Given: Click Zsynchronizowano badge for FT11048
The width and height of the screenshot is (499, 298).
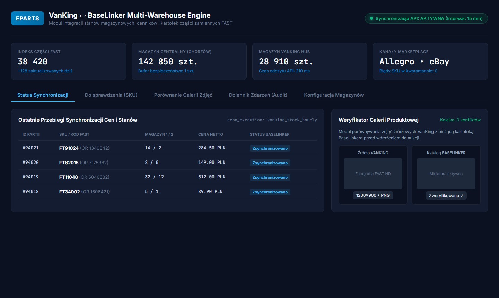Looking at the screenshot, I should 270,177.
